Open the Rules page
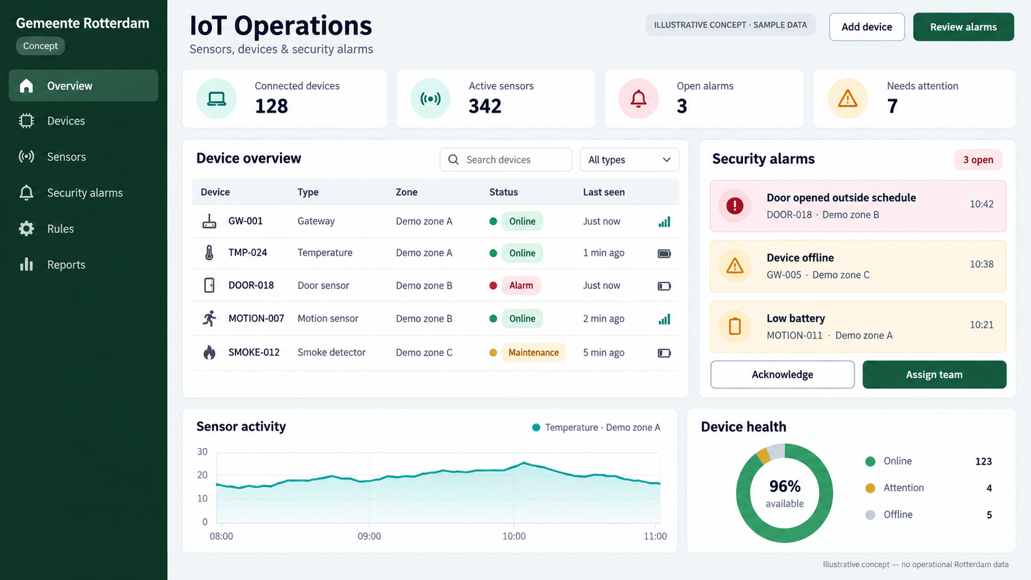 (83, 229)
